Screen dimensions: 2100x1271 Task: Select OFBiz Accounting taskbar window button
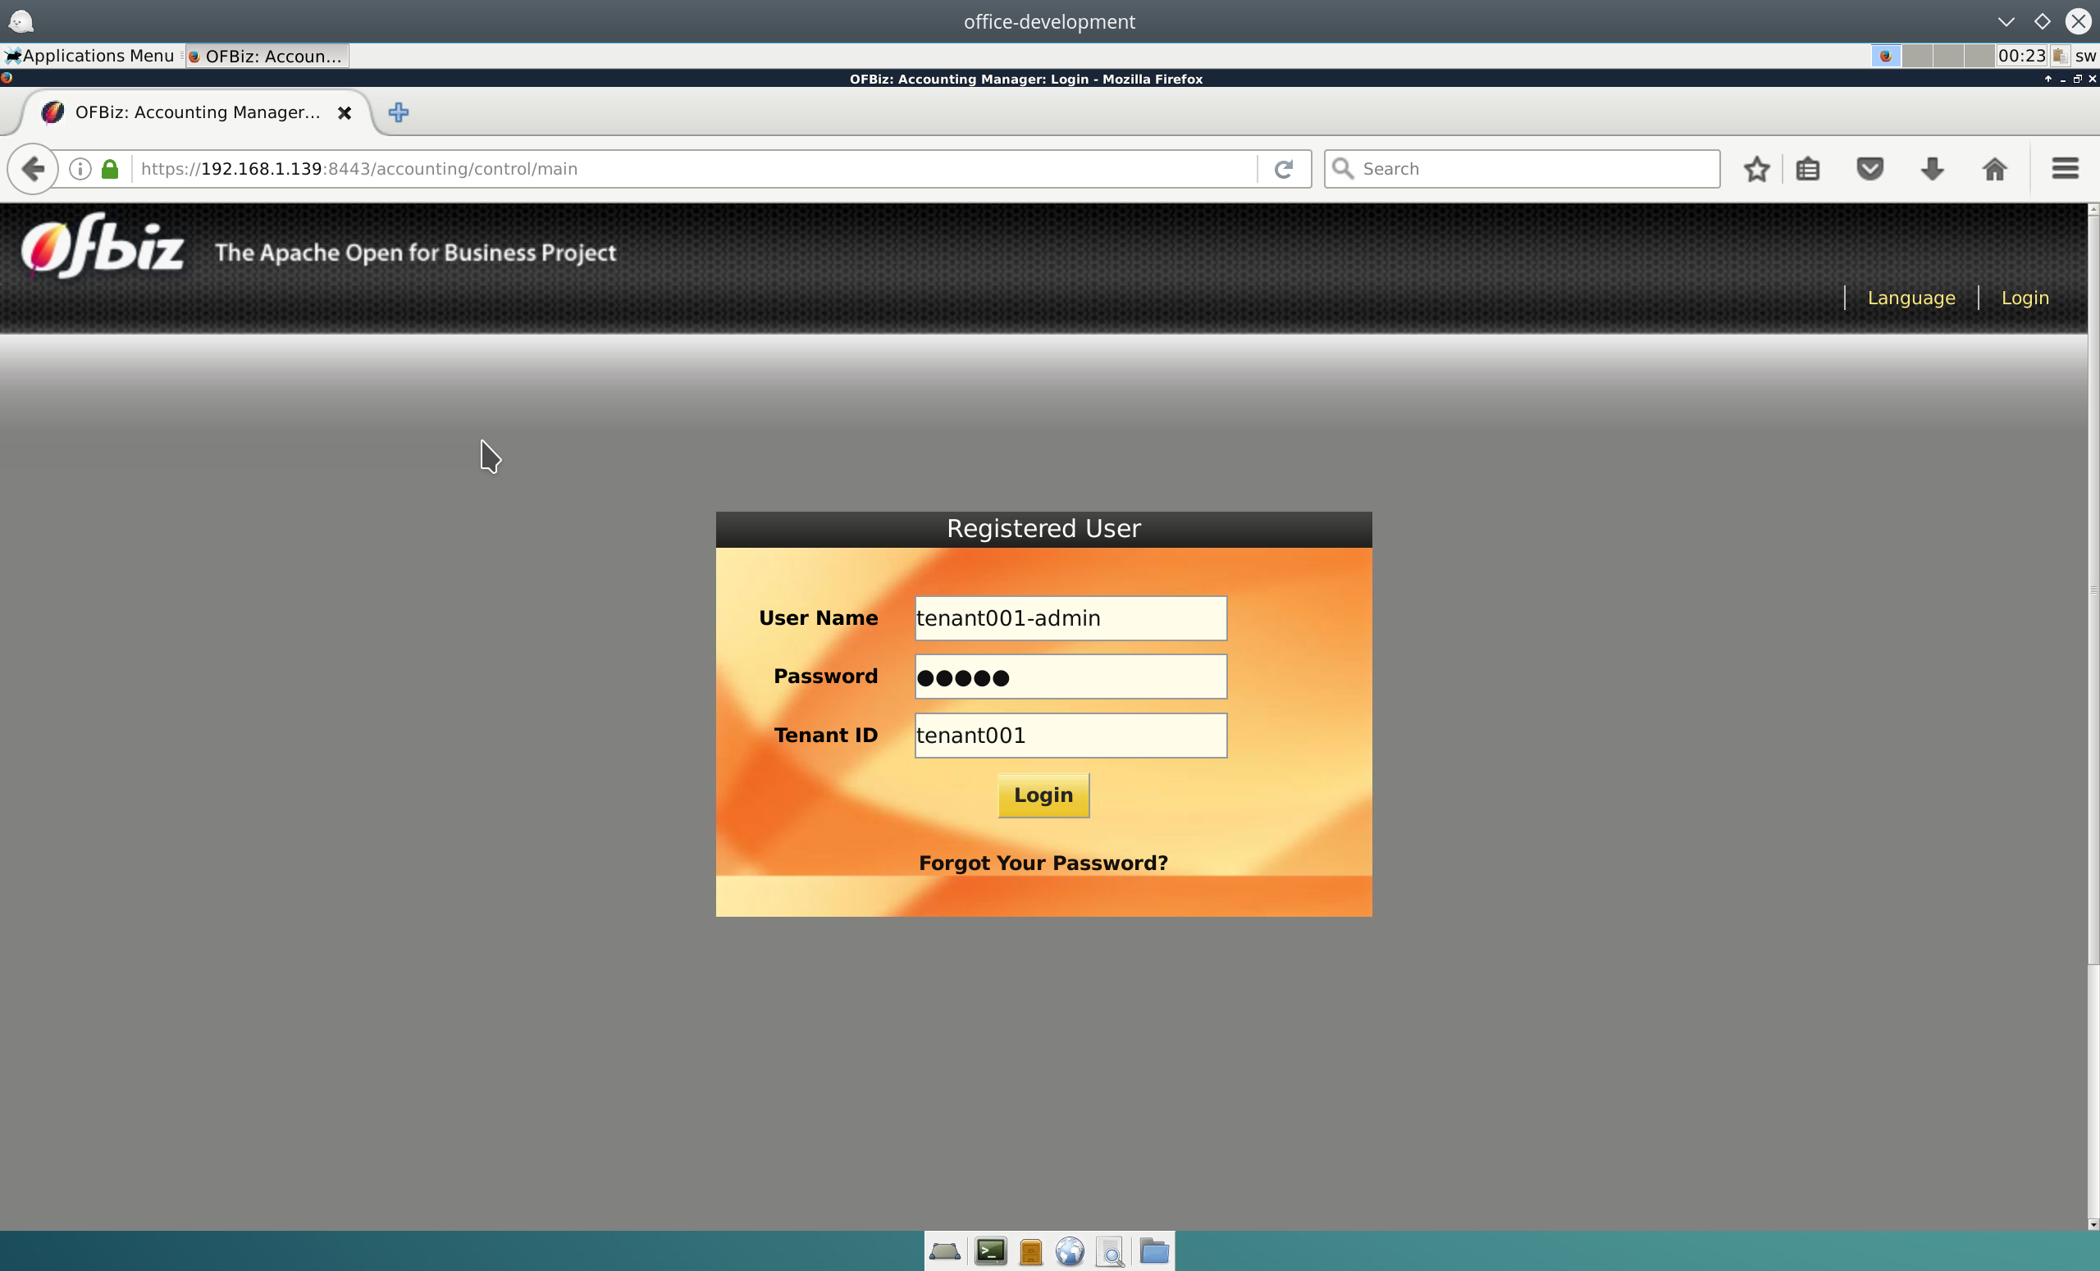click(267, 57)
